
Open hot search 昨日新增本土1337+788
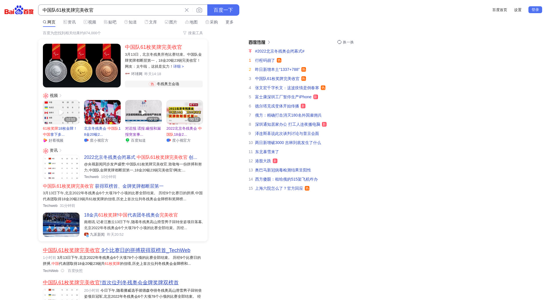pos(277,69)
